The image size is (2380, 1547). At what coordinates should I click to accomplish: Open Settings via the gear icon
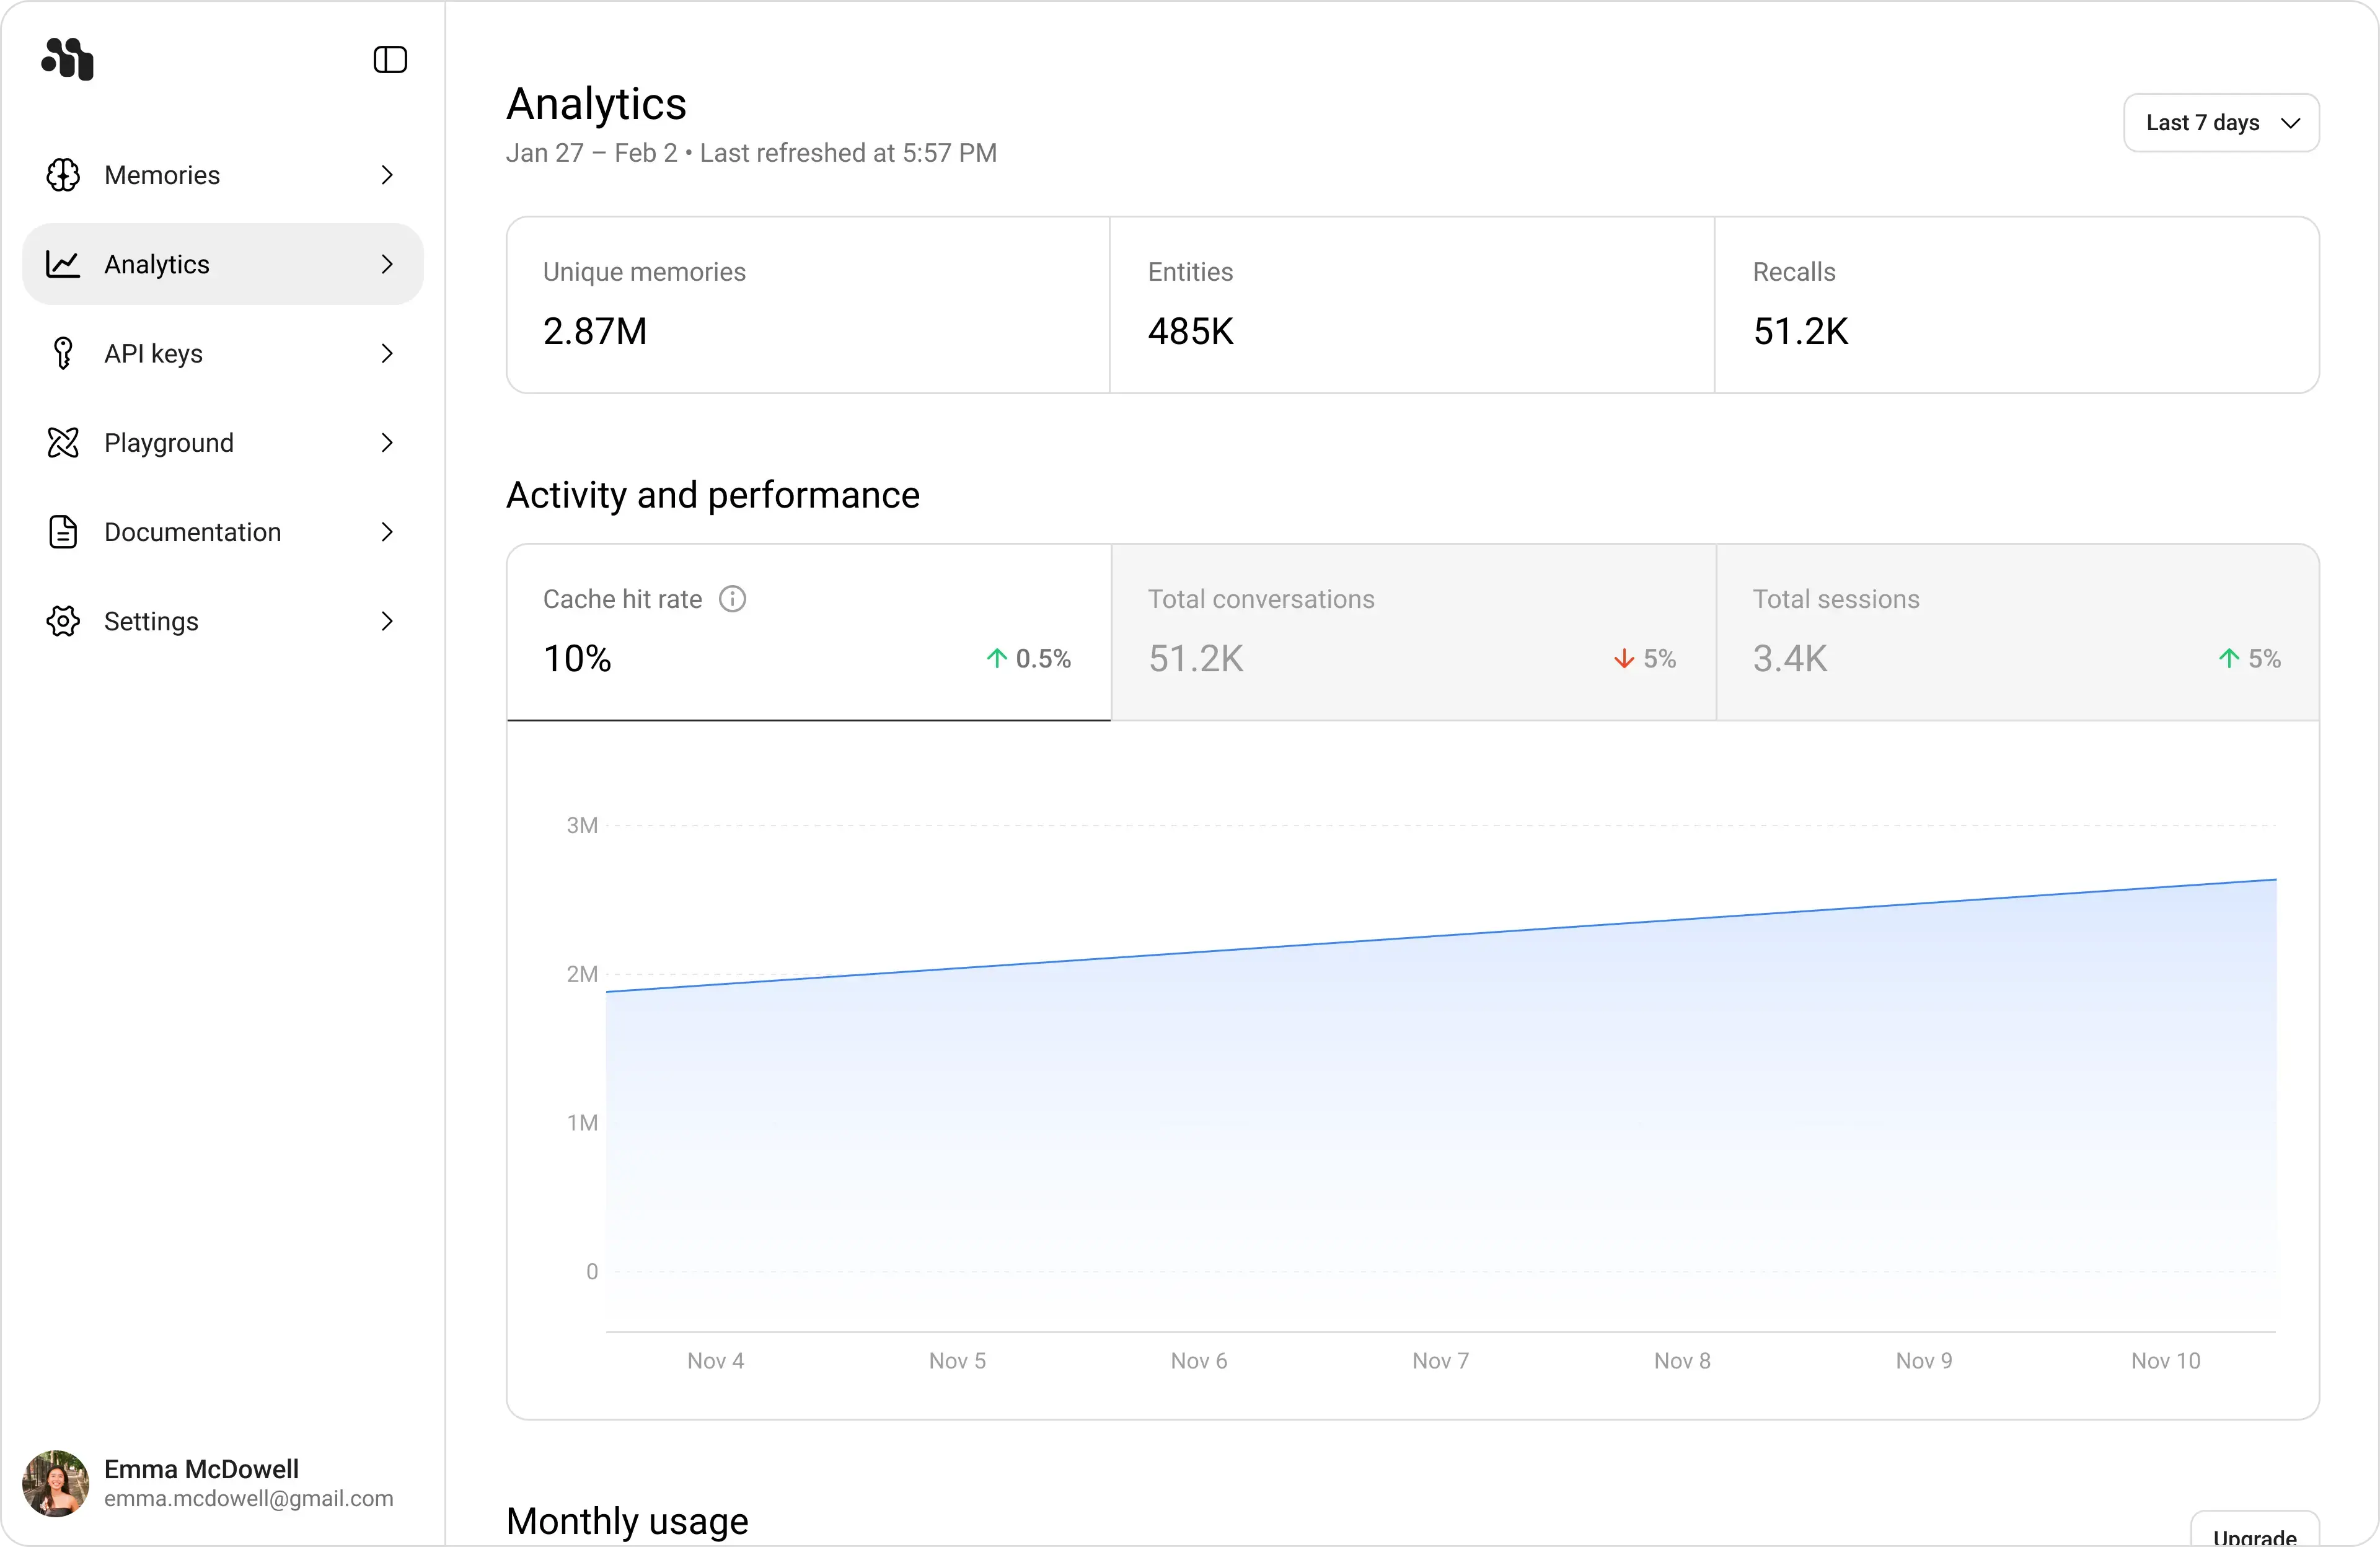[63, 621]
